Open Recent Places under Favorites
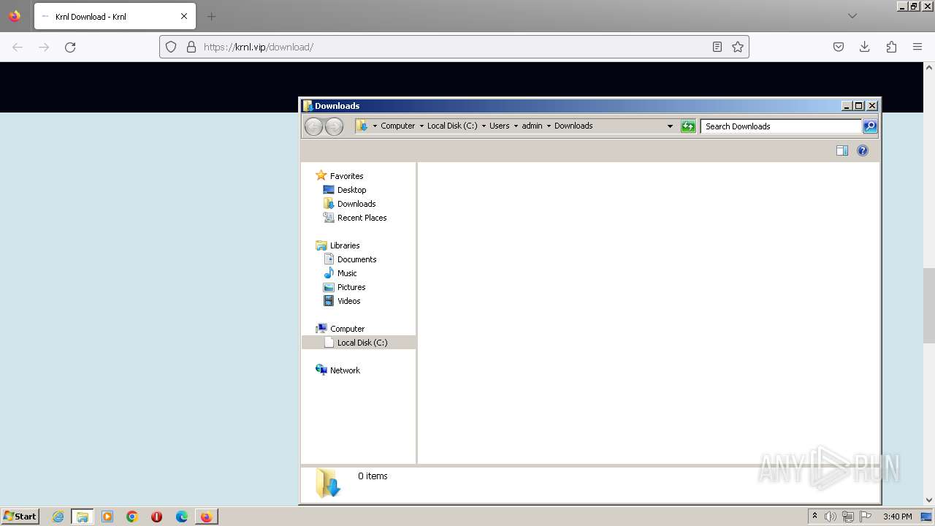The image size is (935, 526). (362, 218)
